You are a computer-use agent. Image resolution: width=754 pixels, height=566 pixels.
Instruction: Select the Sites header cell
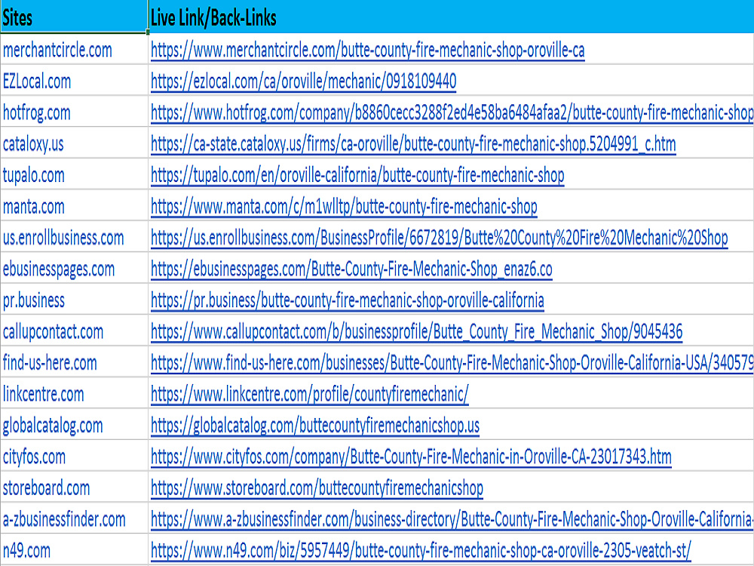[x=74, y=17]
